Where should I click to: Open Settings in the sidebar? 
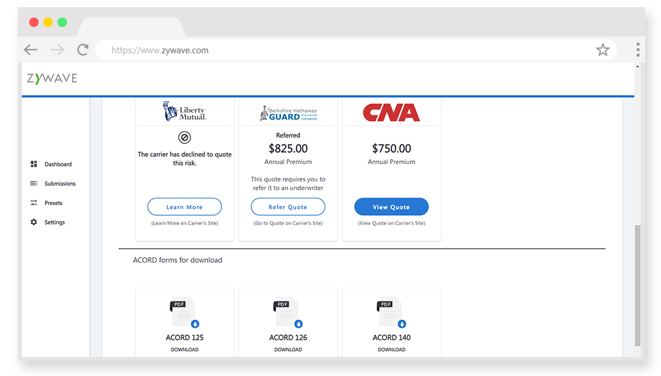click(x=55, y=222)
